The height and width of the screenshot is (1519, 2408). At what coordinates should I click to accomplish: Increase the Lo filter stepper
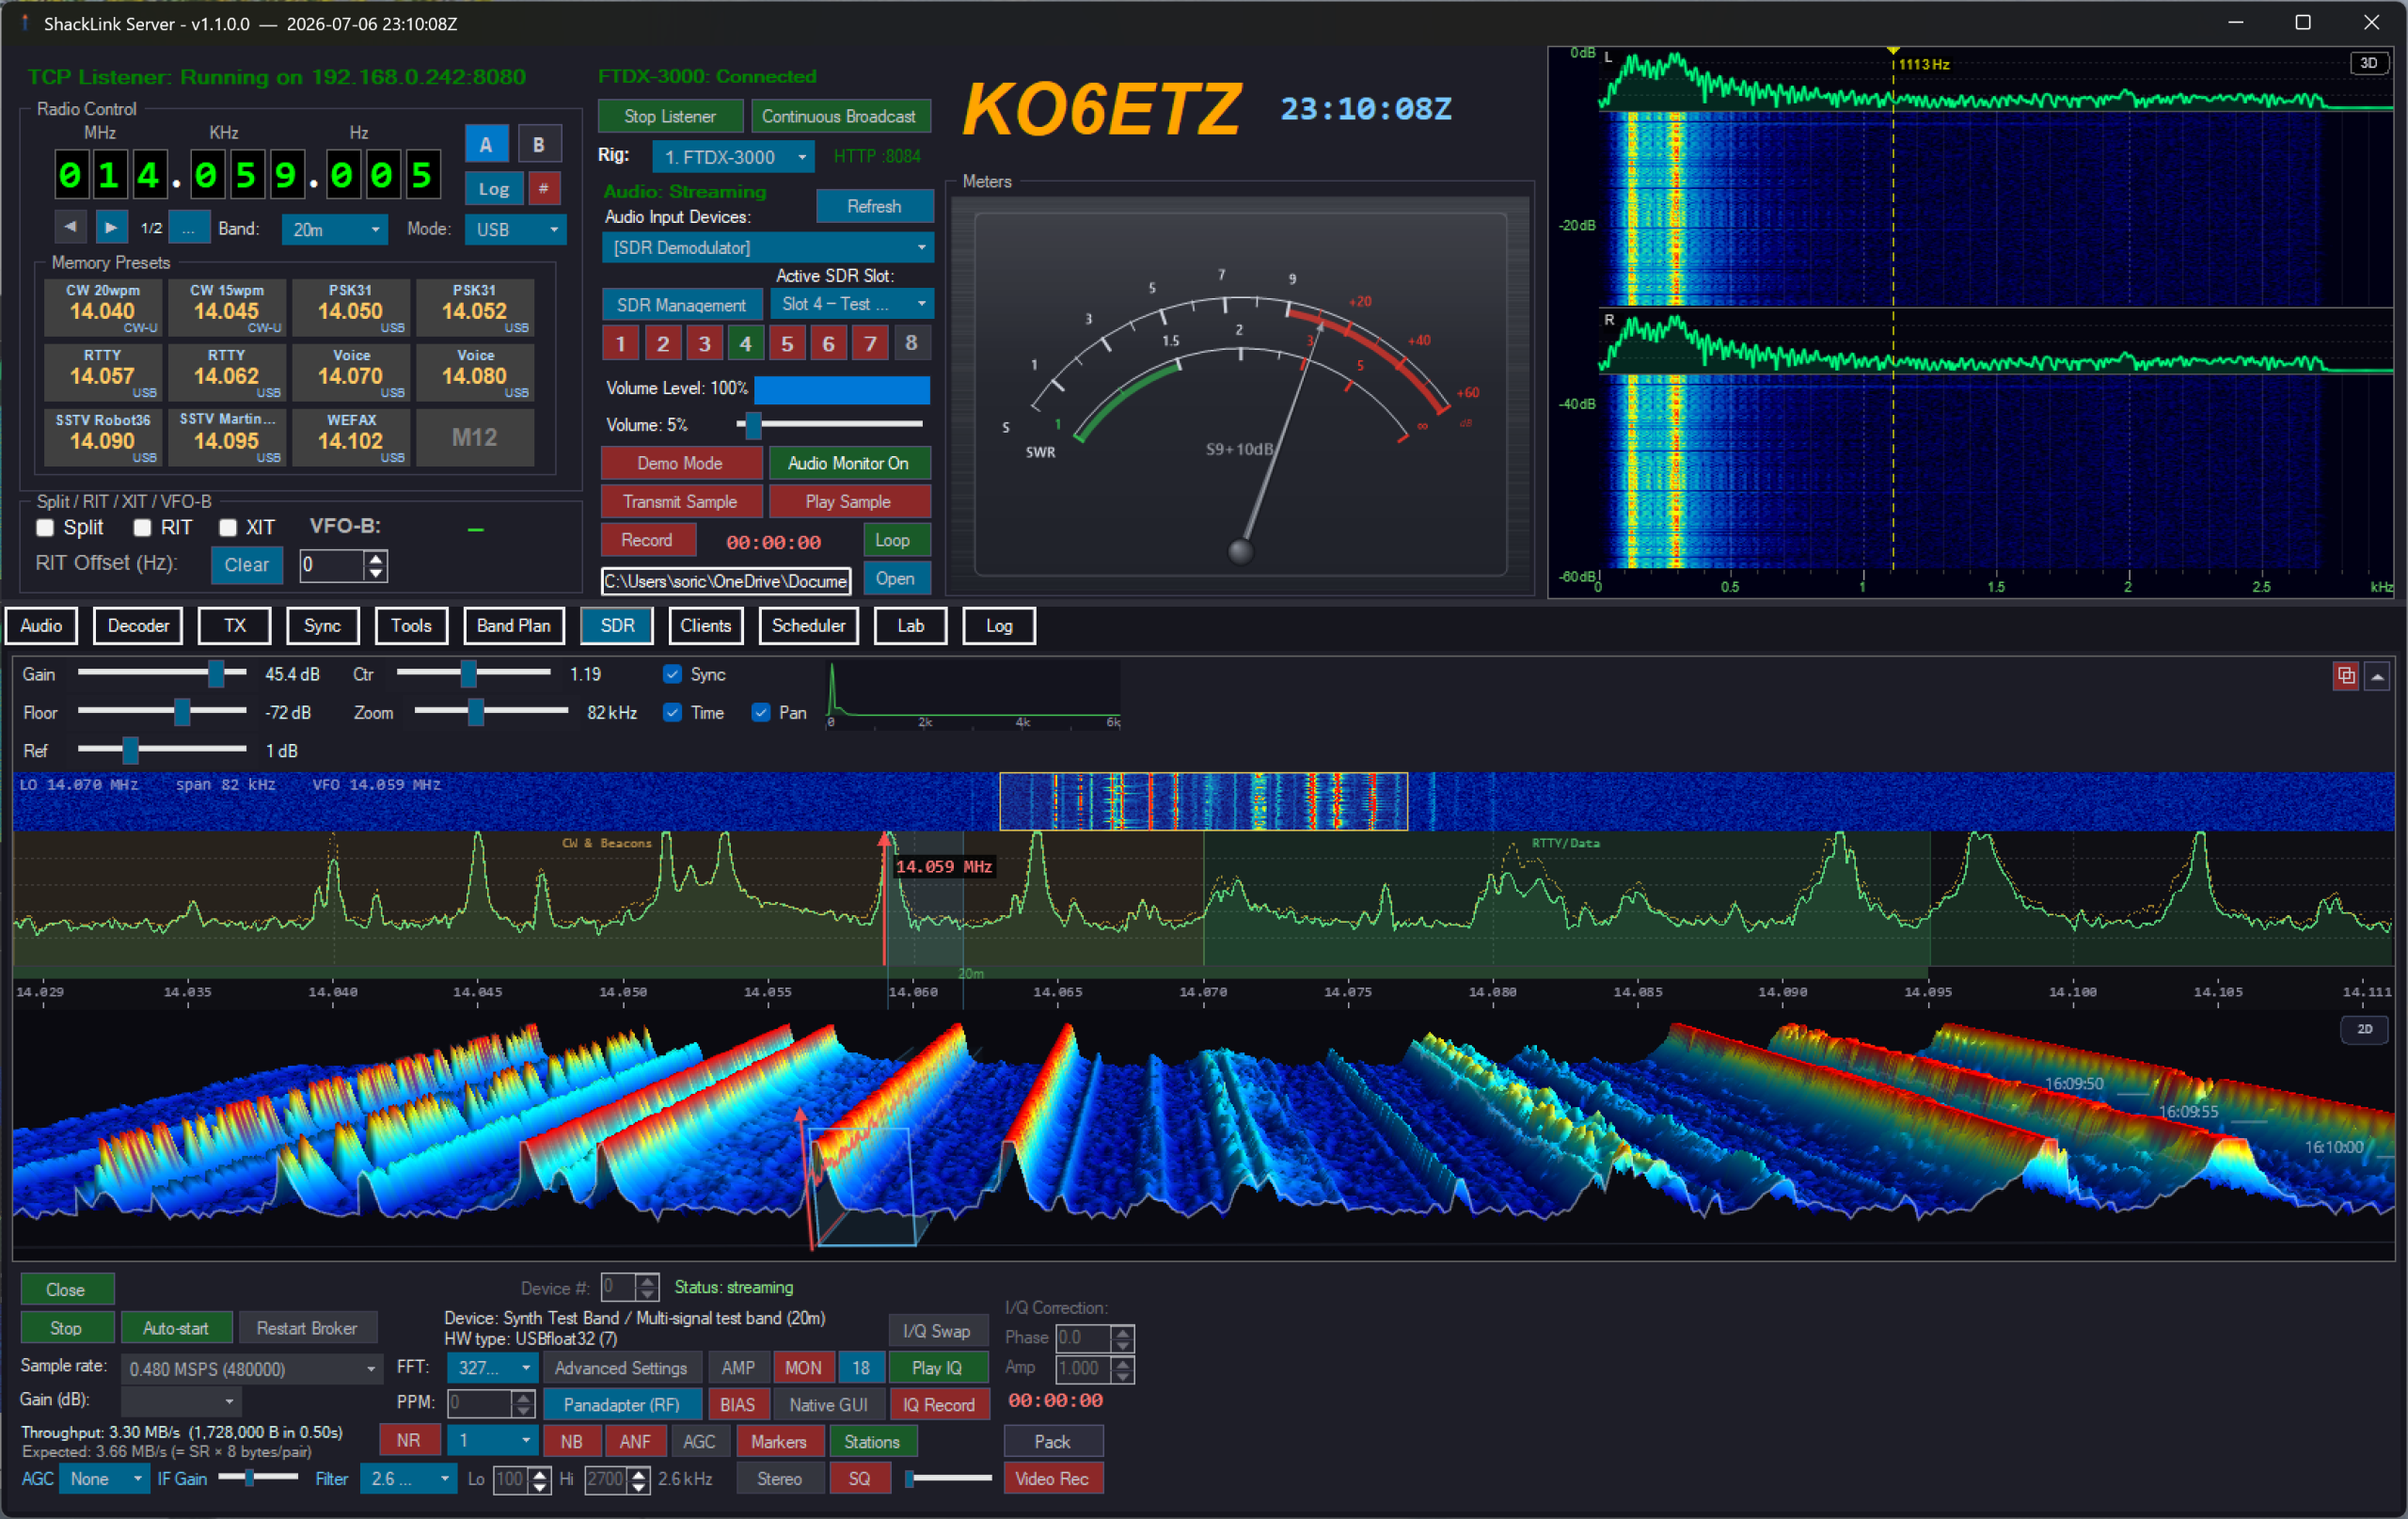pos(540,1472)
